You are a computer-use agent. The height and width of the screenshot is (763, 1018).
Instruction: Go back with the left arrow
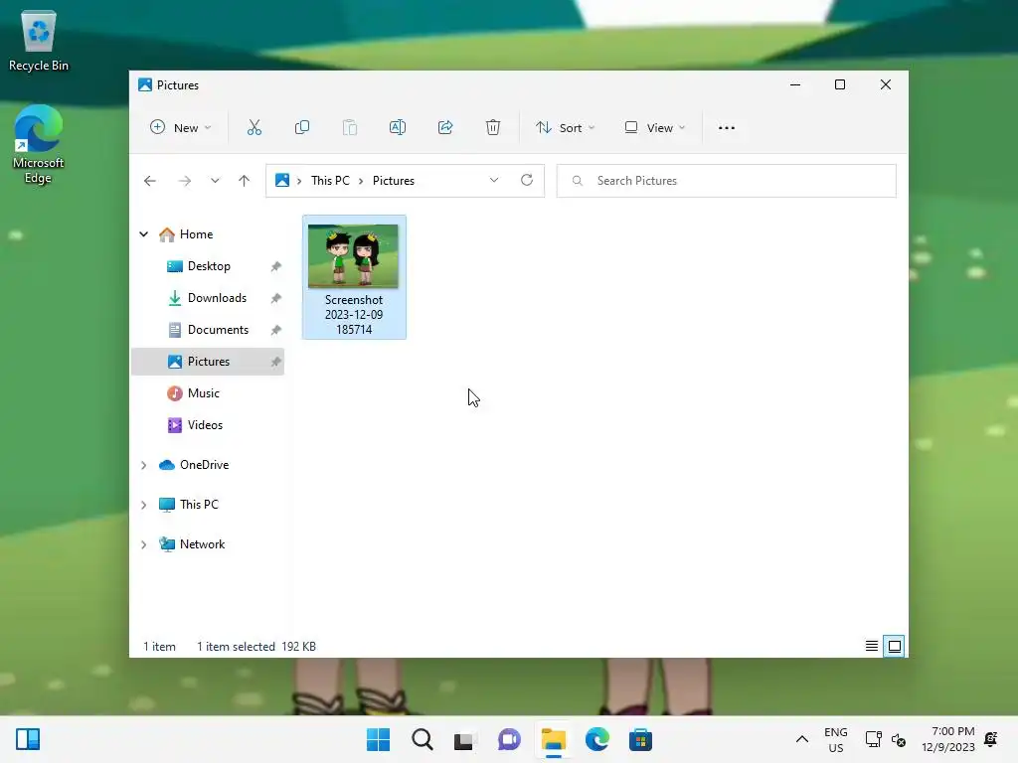[x=150, y=181]
